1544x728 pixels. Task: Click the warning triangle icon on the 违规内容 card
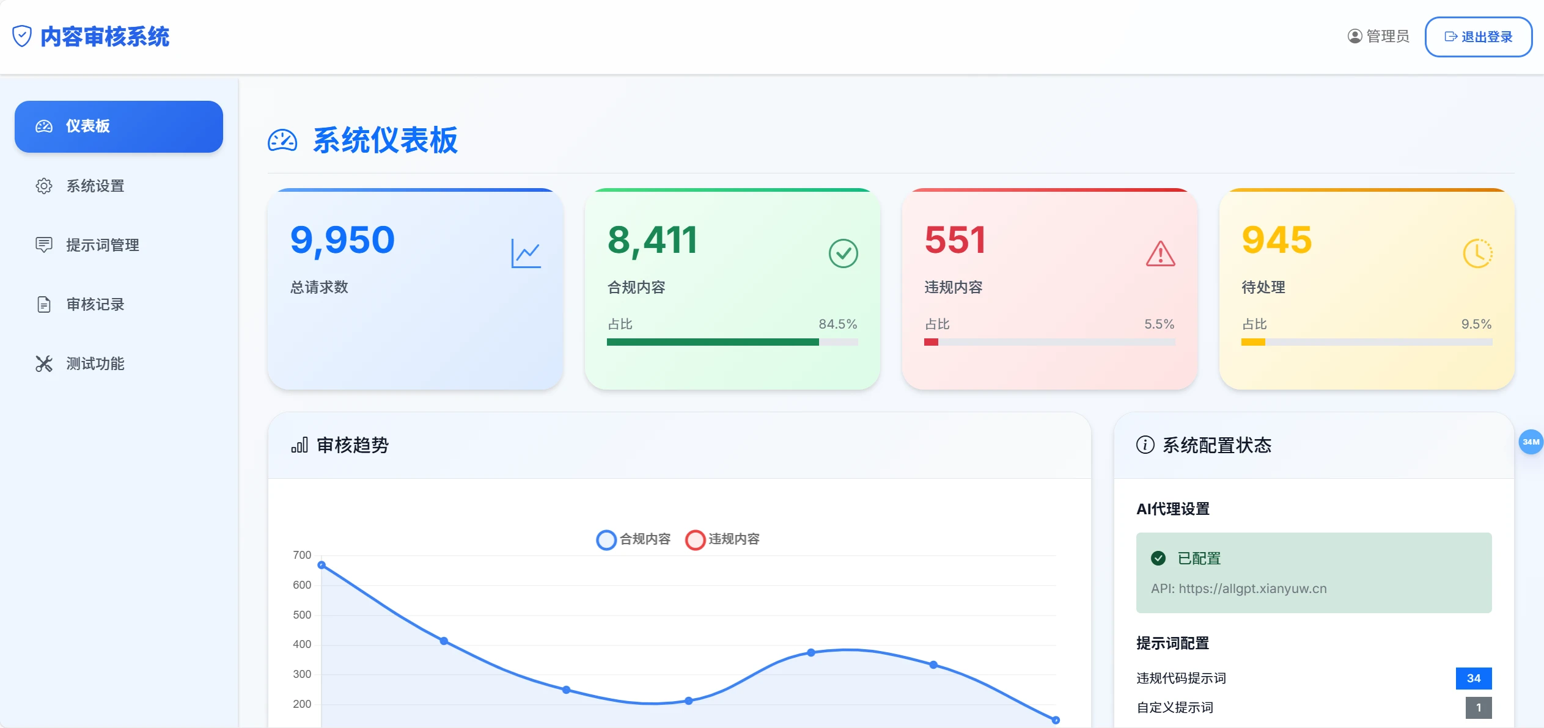[1160, 255]
